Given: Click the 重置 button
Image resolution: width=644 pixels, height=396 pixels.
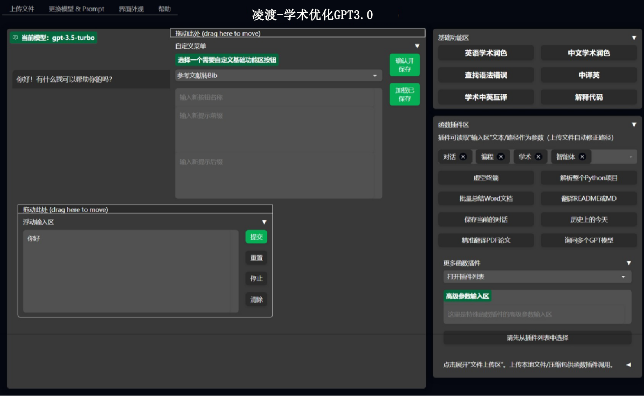Looking at the screenshot, I should [x=256, y=258].
